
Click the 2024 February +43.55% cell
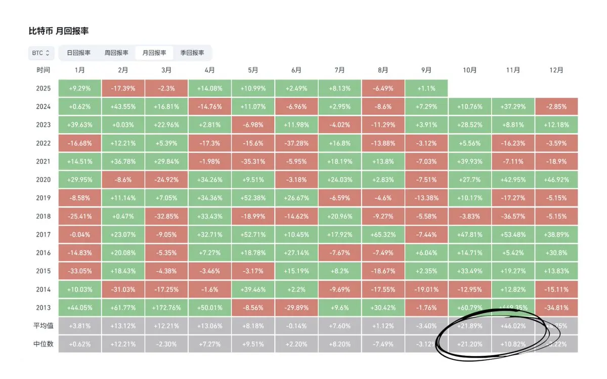pos(123,107)
